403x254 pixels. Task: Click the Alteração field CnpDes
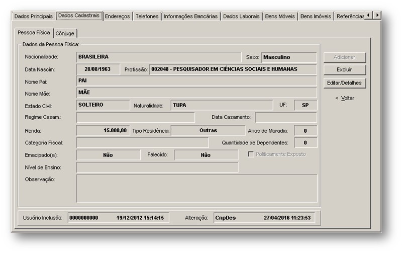pos(264,218)
